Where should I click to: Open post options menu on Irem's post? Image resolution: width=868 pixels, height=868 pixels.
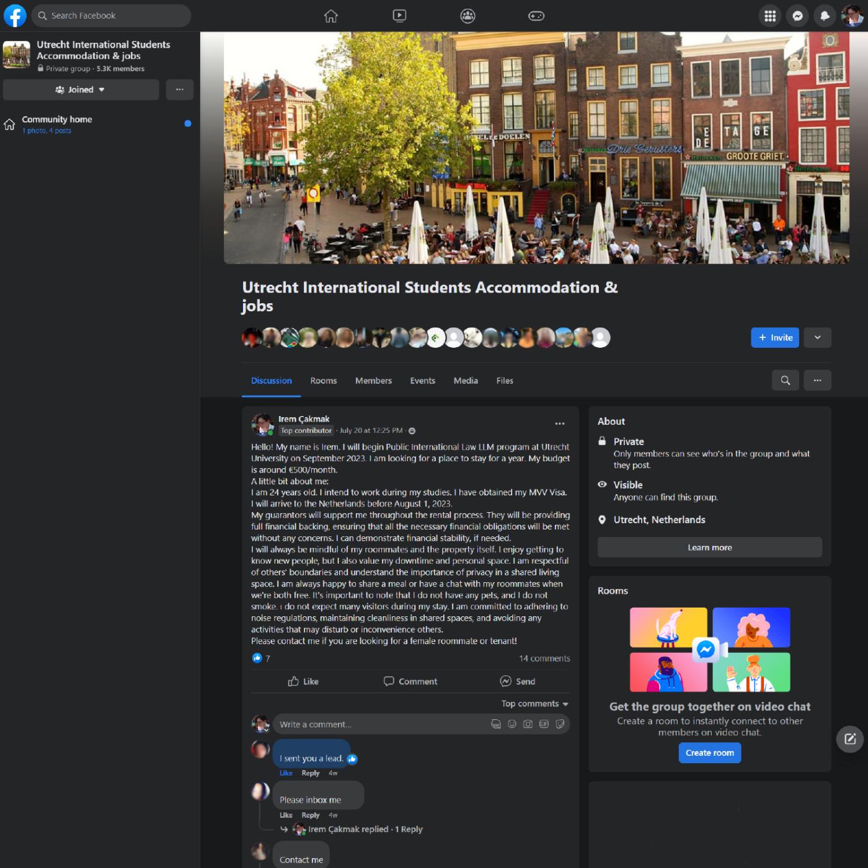point(560,423)
